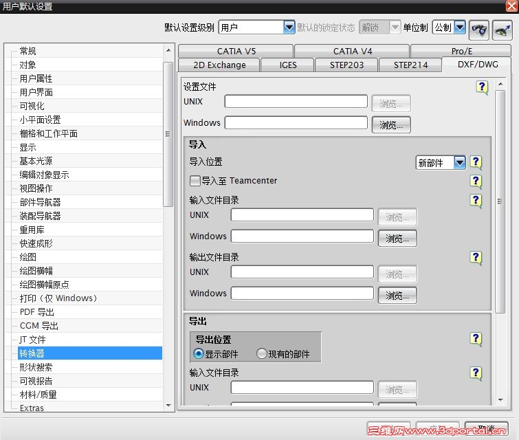Click Windows import 输入文件目录 field
This screenshot has width=519, height=440.
click(x=302, y=236)
